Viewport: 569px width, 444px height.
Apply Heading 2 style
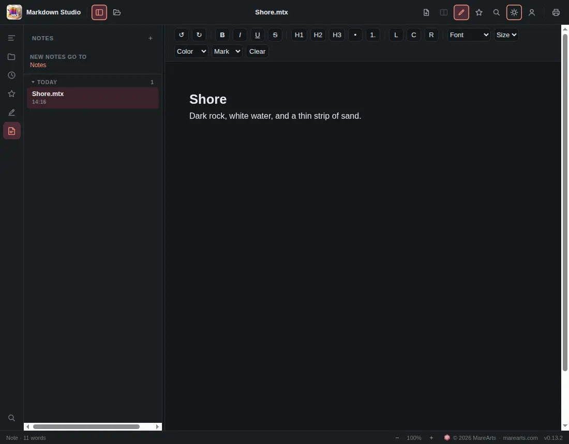(x=318, y=35)
